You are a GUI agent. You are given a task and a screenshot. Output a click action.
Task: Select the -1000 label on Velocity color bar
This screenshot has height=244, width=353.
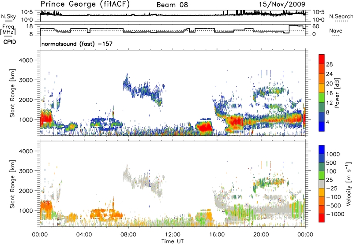[335, 214]
